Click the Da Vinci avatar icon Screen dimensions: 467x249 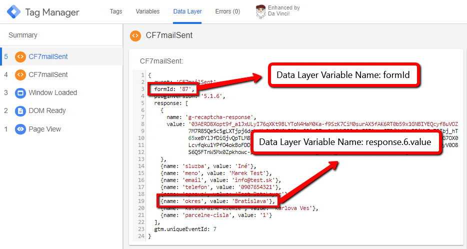pyautogui.click(x=260, y=11)
